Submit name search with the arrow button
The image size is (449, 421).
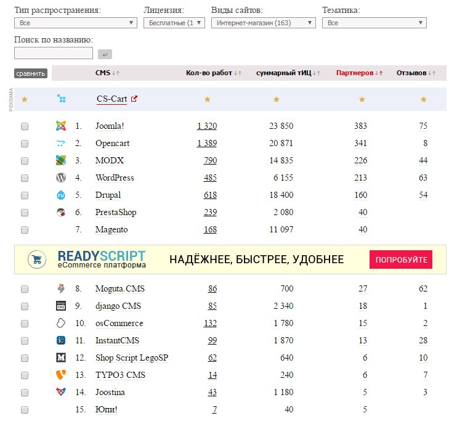105,54
